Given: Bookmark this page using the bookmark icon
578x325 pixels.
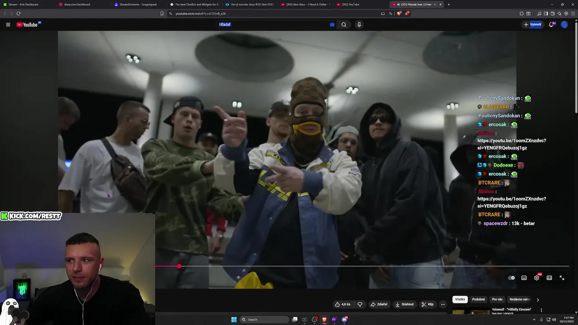Looking at the screenshot, I should 162,14.
